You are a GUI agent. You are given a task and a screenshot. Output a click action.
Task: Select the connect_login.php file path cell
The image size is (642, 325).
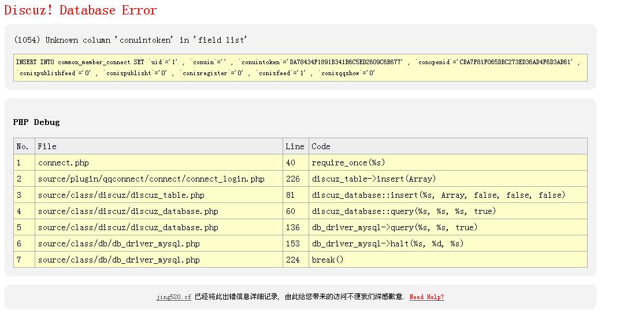click(x=159, y=179)
